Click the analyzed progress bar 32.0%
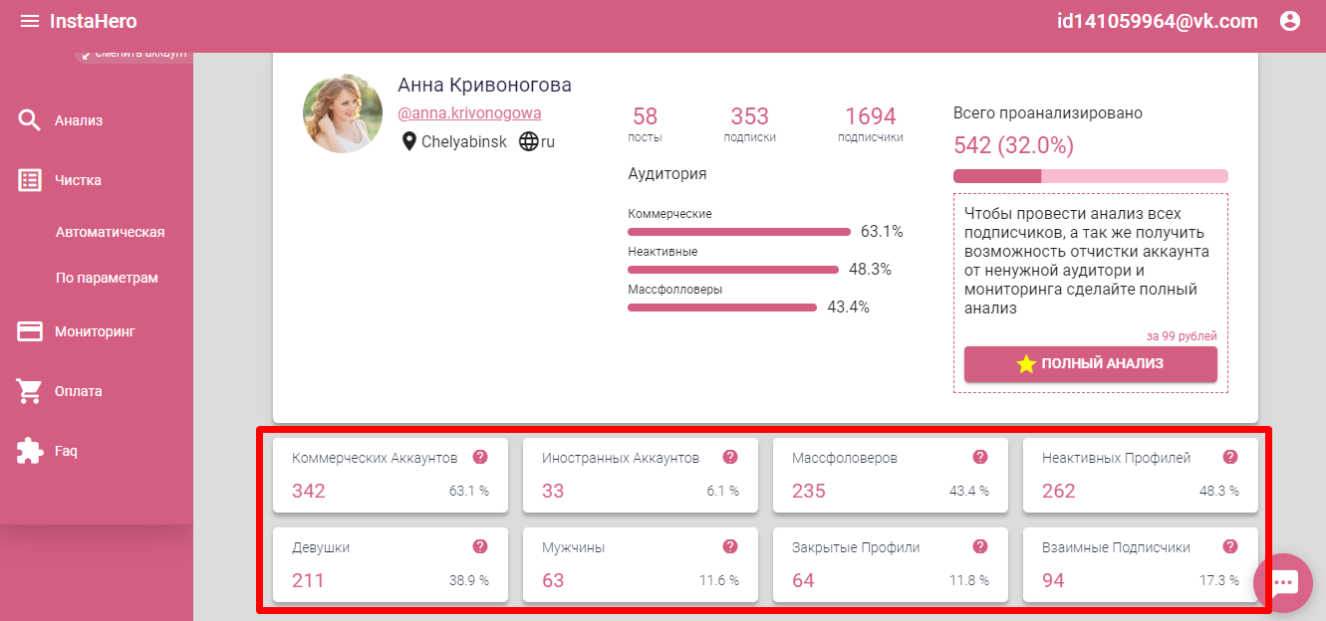Screen dimensions: 1326x621 pyautogui.click(x=1091, y=176)
